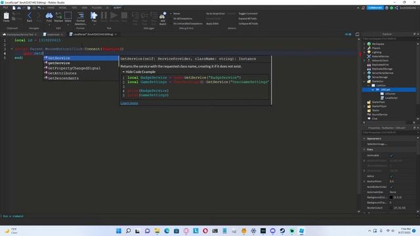The height and width of the screenshot is (236, 420).
Task: Click the Lighting bulb icon in Explorer
Action: pos(369,52)
